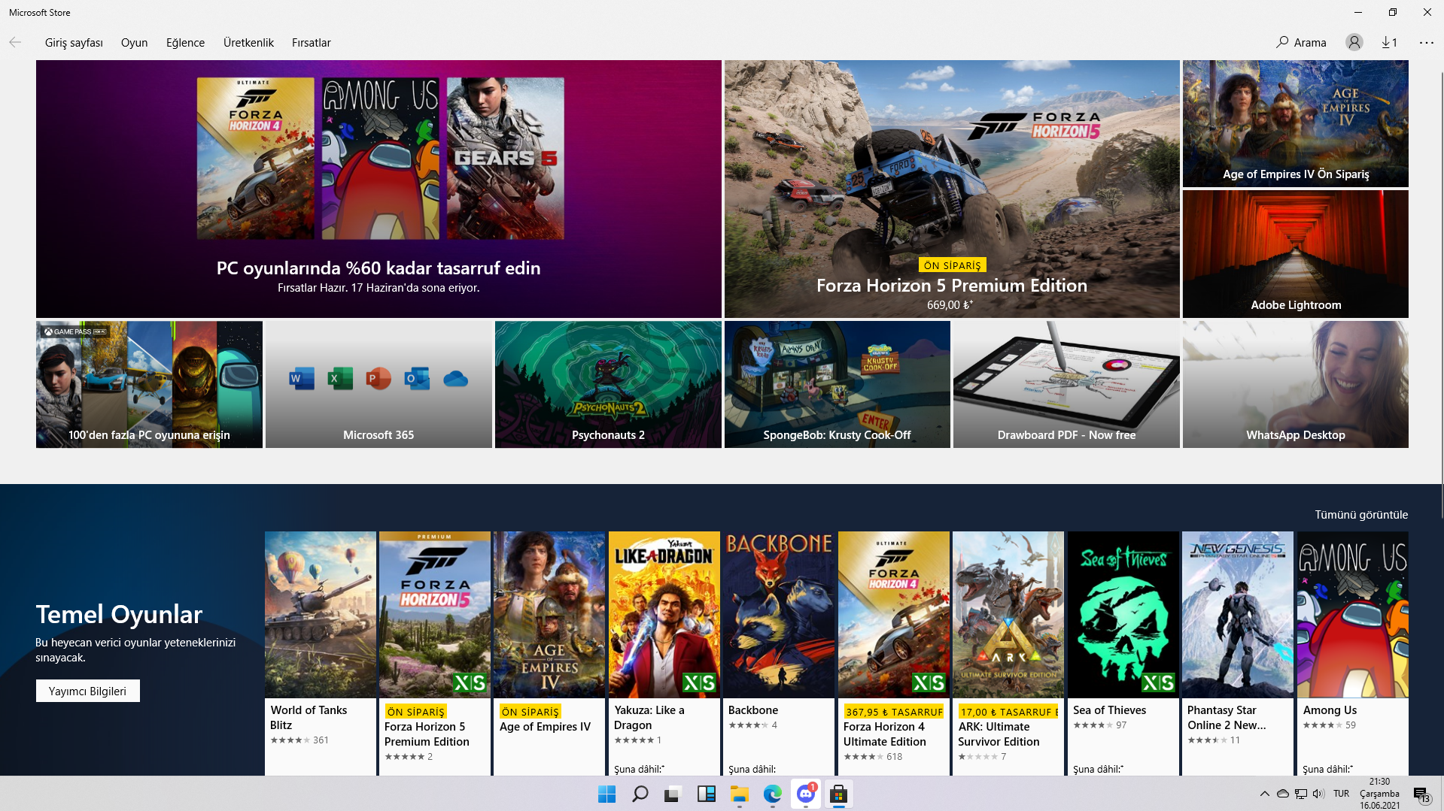Click the back arrow in Microsoft Store

(x=15, y=42)
